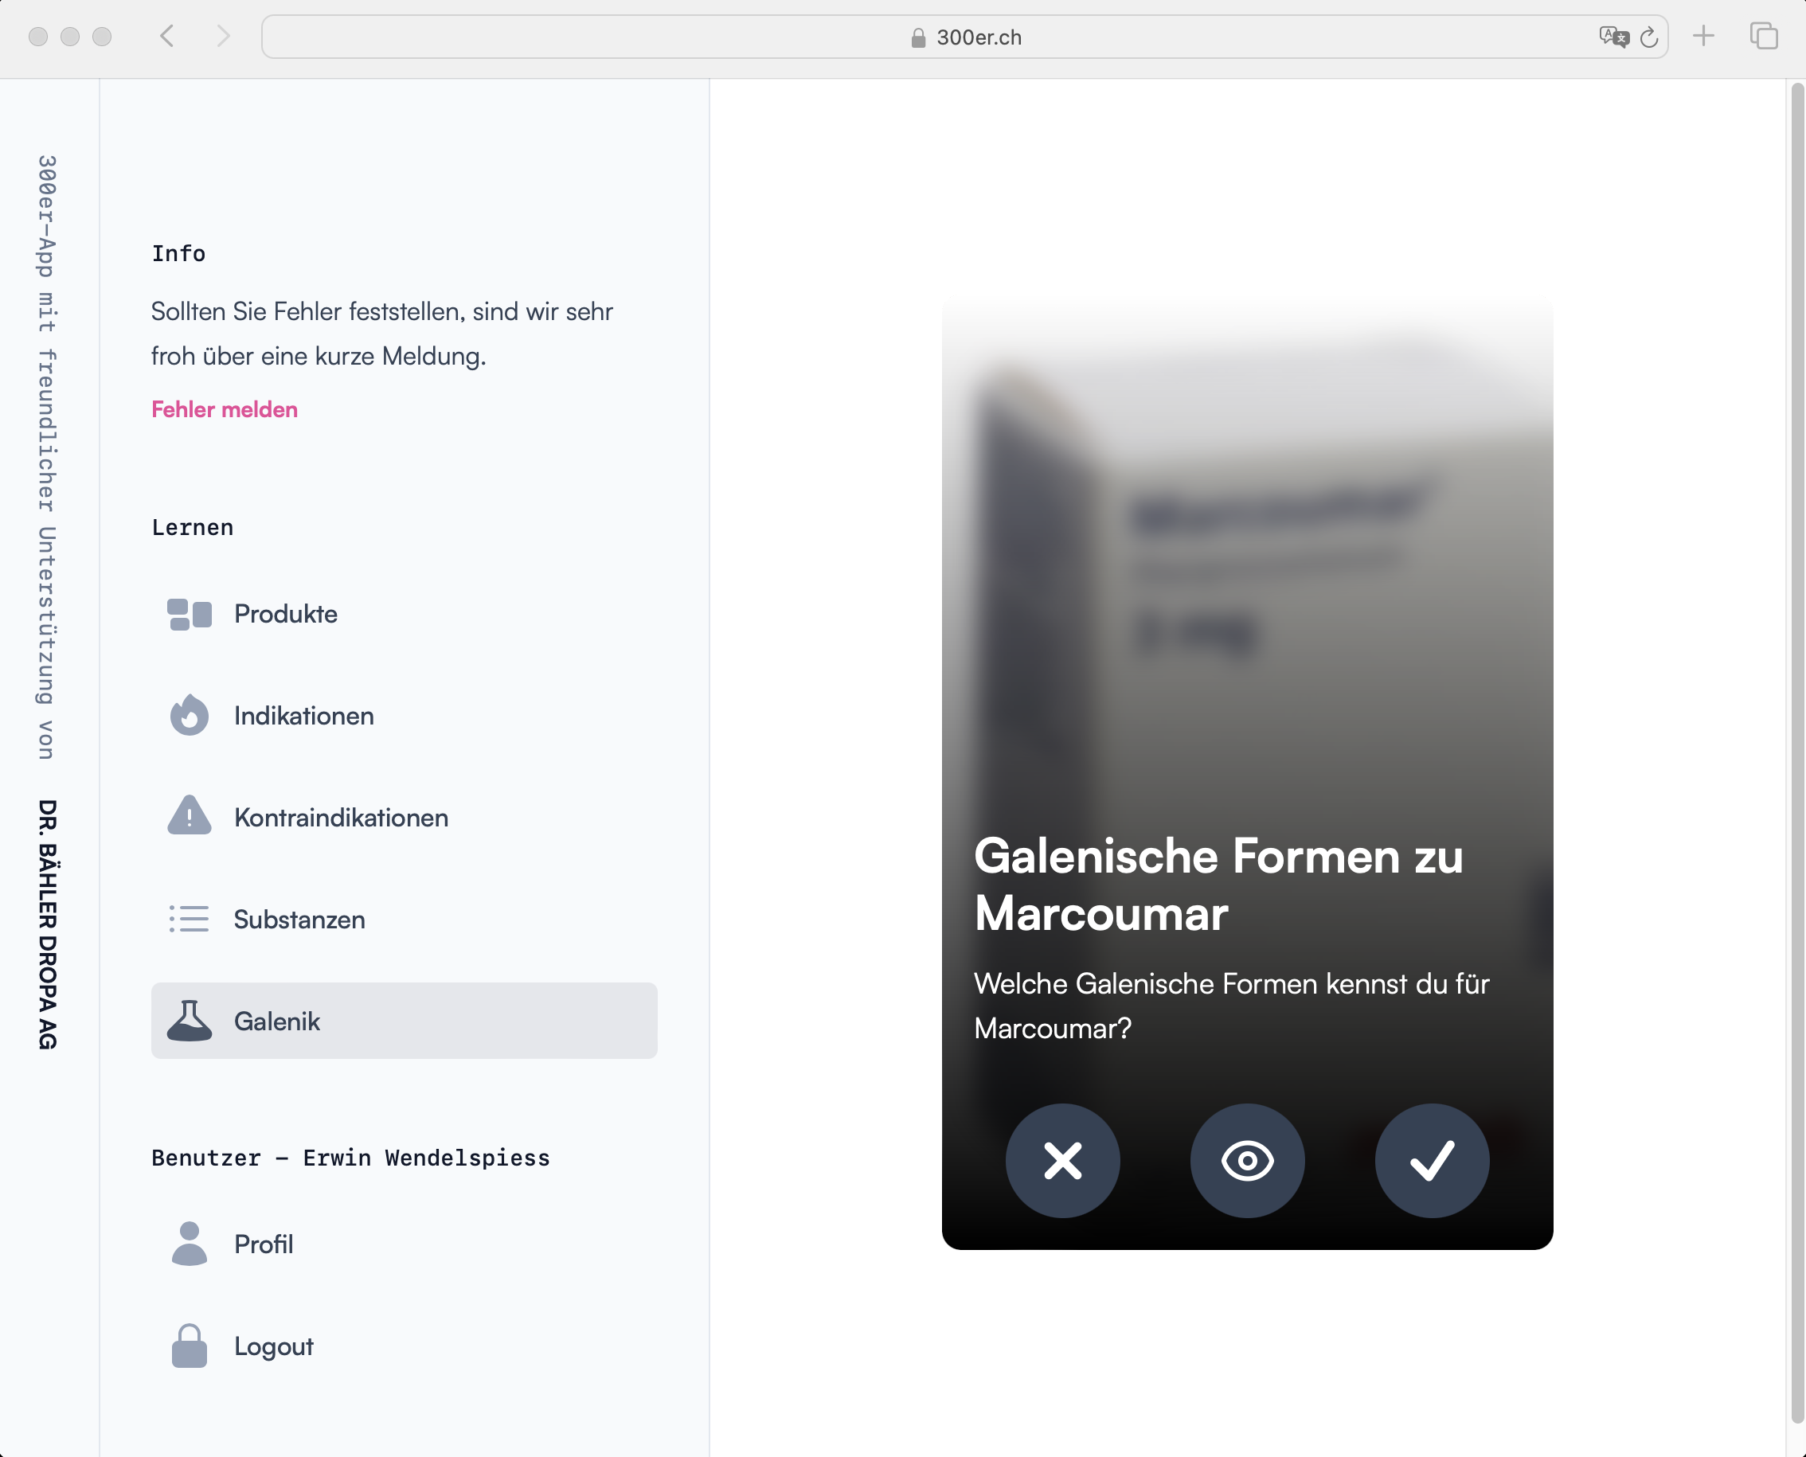Click the Logout padlock icon
1806x1457 pixels.
(189, 1346)
